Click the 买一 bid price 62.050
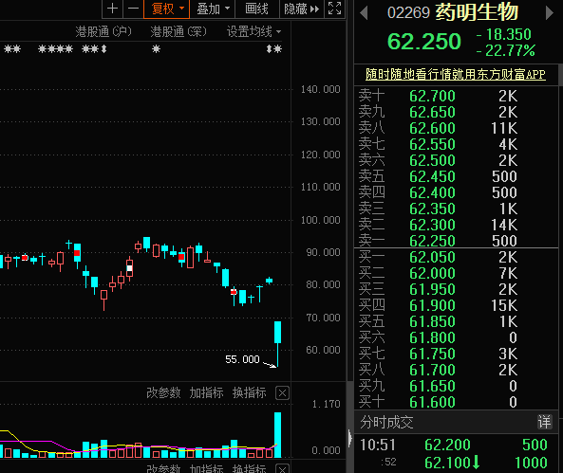 coord(432,257)
